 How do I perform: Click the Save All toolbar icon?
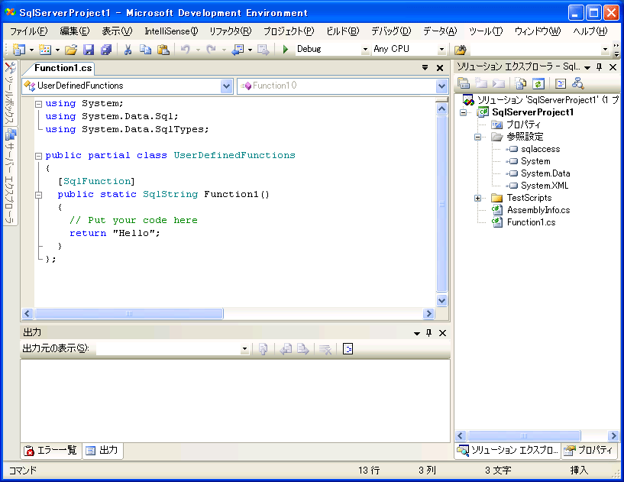pyautogui.click(x=106, y=50)
